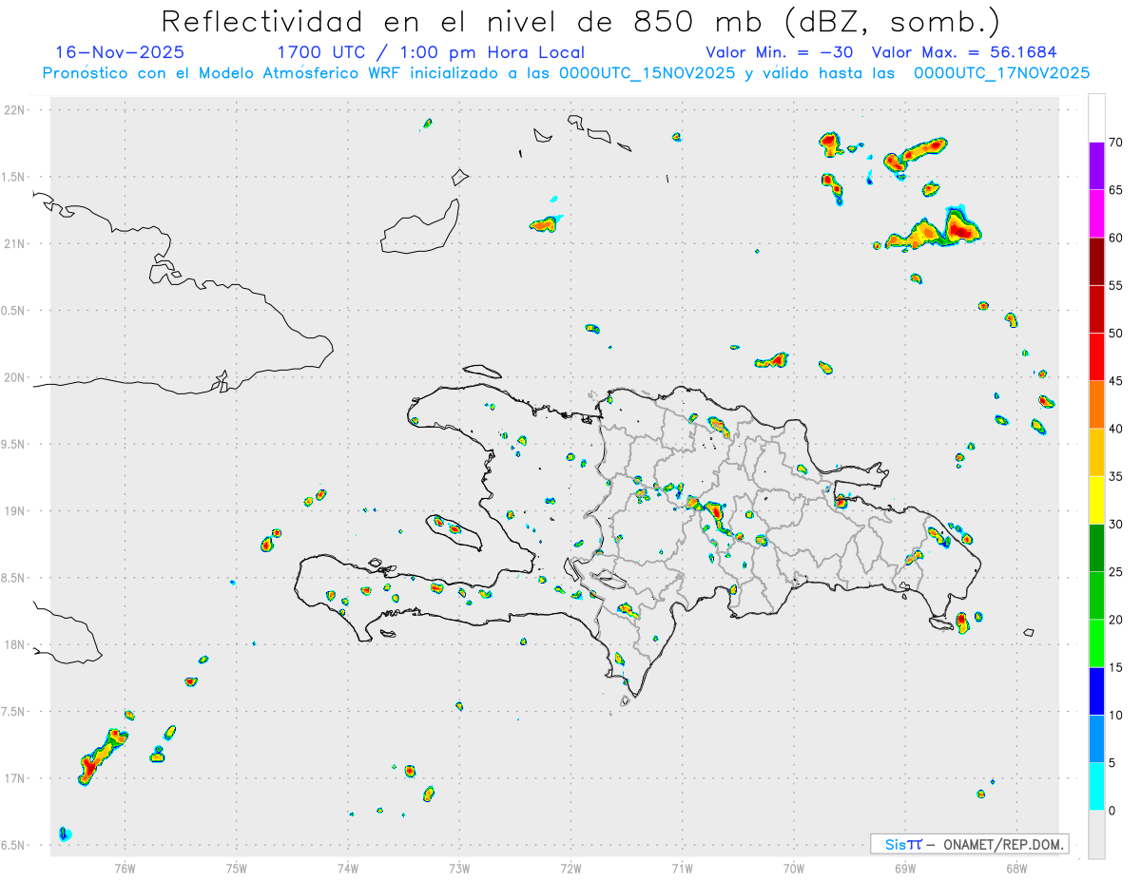The image size is (1141, 881).
Task: Click the '17N' latitude label
Action: click(16, 778)
